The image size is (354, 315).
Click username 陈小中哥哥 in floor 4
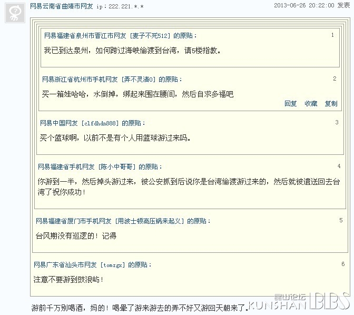(x=116, y=167)
